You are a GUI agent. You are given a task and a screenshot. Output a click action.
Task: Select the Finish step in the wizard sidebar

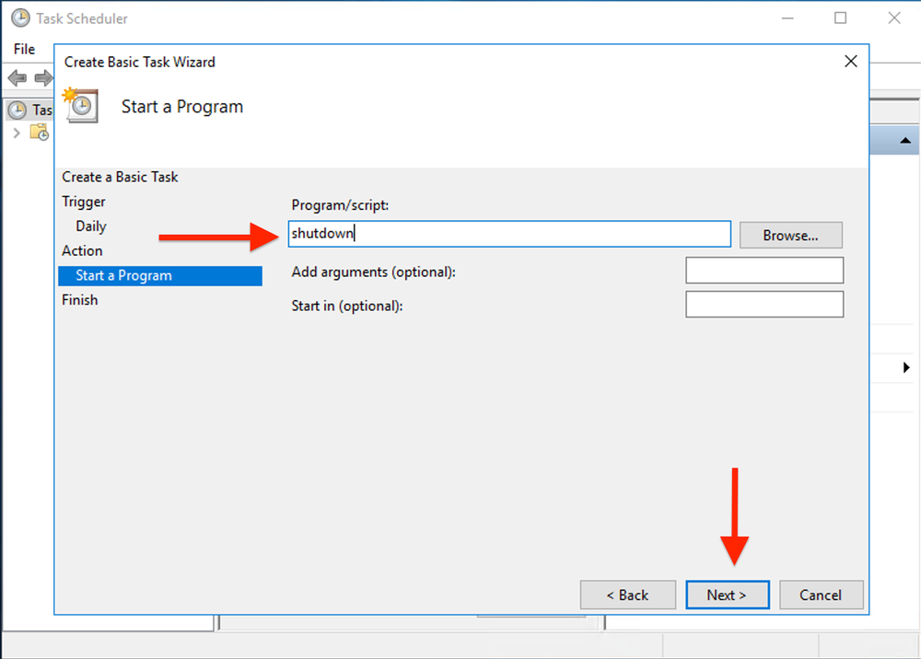79,299
